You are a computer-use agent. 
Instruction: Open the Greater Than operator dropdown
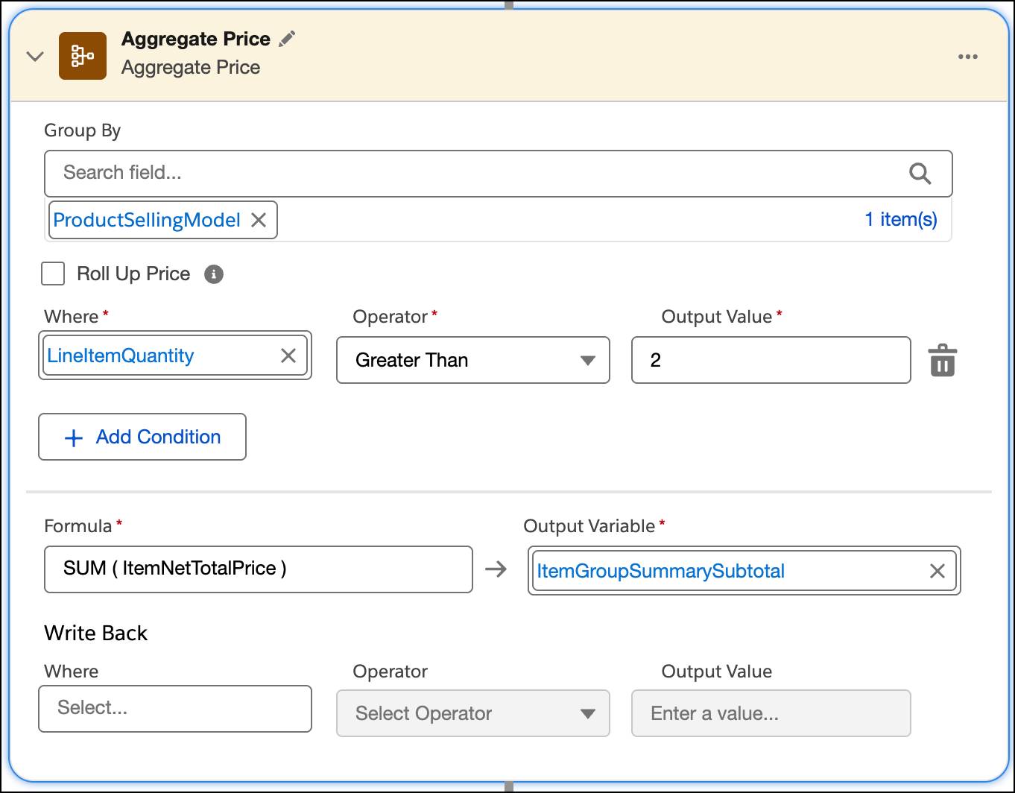473,360
